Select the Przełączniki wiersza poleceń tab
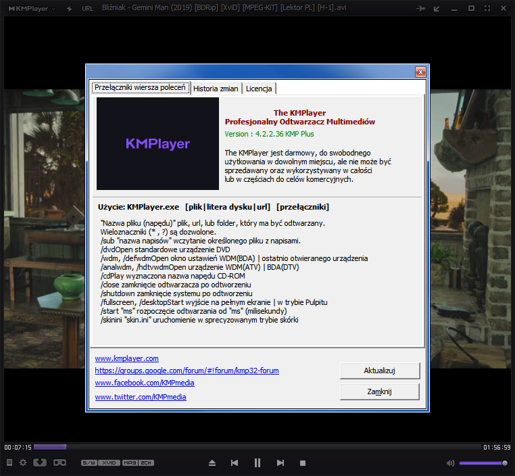This screenshot has height=476, width=515. (141, 87)
